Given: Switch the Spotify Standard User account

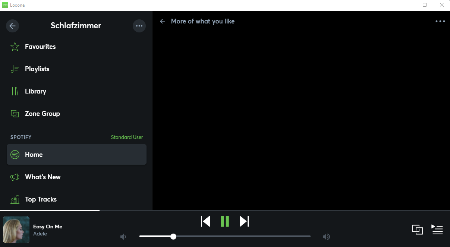Looking at the screenshot, I should click(127, 137).
